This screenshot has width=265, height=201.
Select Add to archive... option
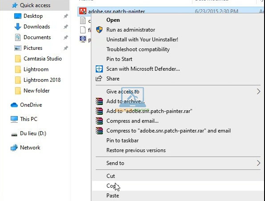coord(126,101)
